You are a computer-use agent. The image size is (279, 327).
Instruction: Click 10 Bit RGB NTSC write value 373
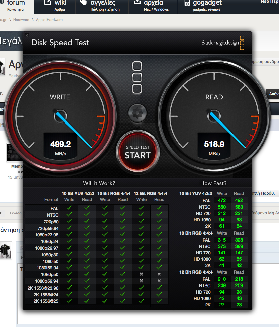(x=222, y=246)
